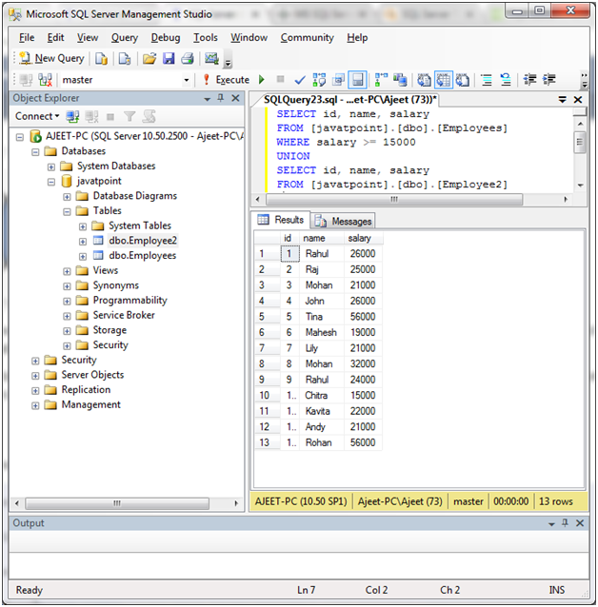Click the salary cell 32000

[363, 363]
